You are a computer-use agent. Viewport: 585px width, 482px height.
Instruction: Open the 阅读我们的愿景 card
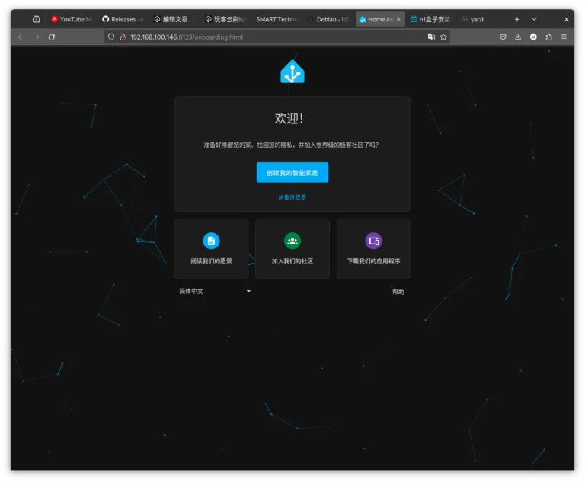211,249
